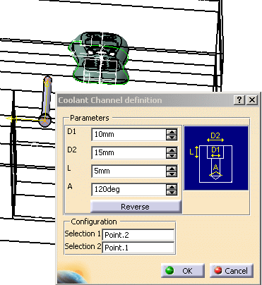Increase angle A with up arrow

pyautogui.click(x=172, y=187)
